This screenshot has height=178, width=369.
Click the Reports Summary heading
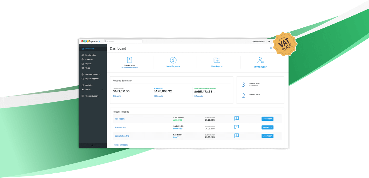[122, 81]
